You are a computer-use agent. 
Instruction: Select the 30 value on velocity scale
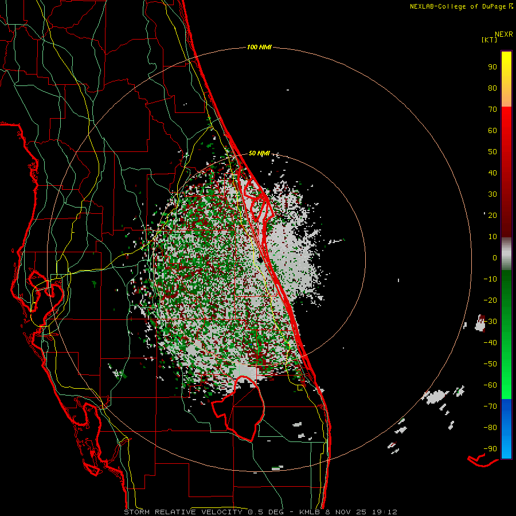[492, 194]
